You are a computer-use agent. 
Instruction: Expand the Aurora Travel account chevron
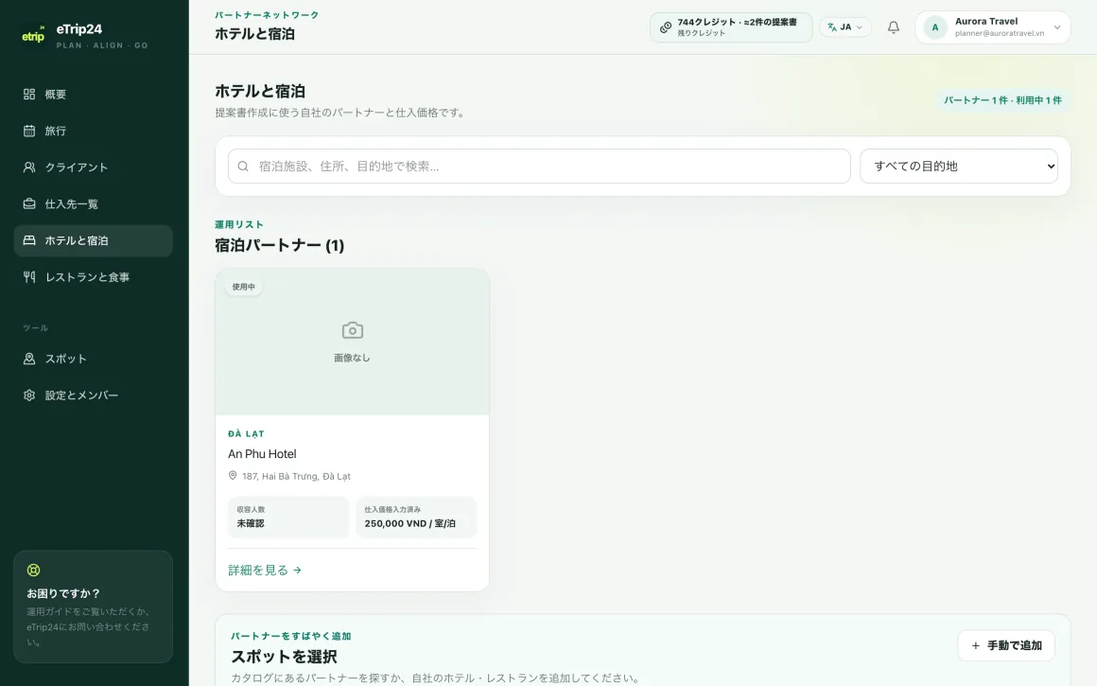(x=1057, y=27)
